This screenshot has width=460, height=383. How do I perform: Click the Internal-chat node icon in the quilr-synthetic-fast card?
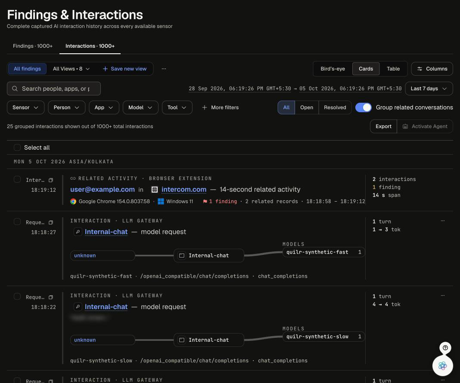coord(182,256)
